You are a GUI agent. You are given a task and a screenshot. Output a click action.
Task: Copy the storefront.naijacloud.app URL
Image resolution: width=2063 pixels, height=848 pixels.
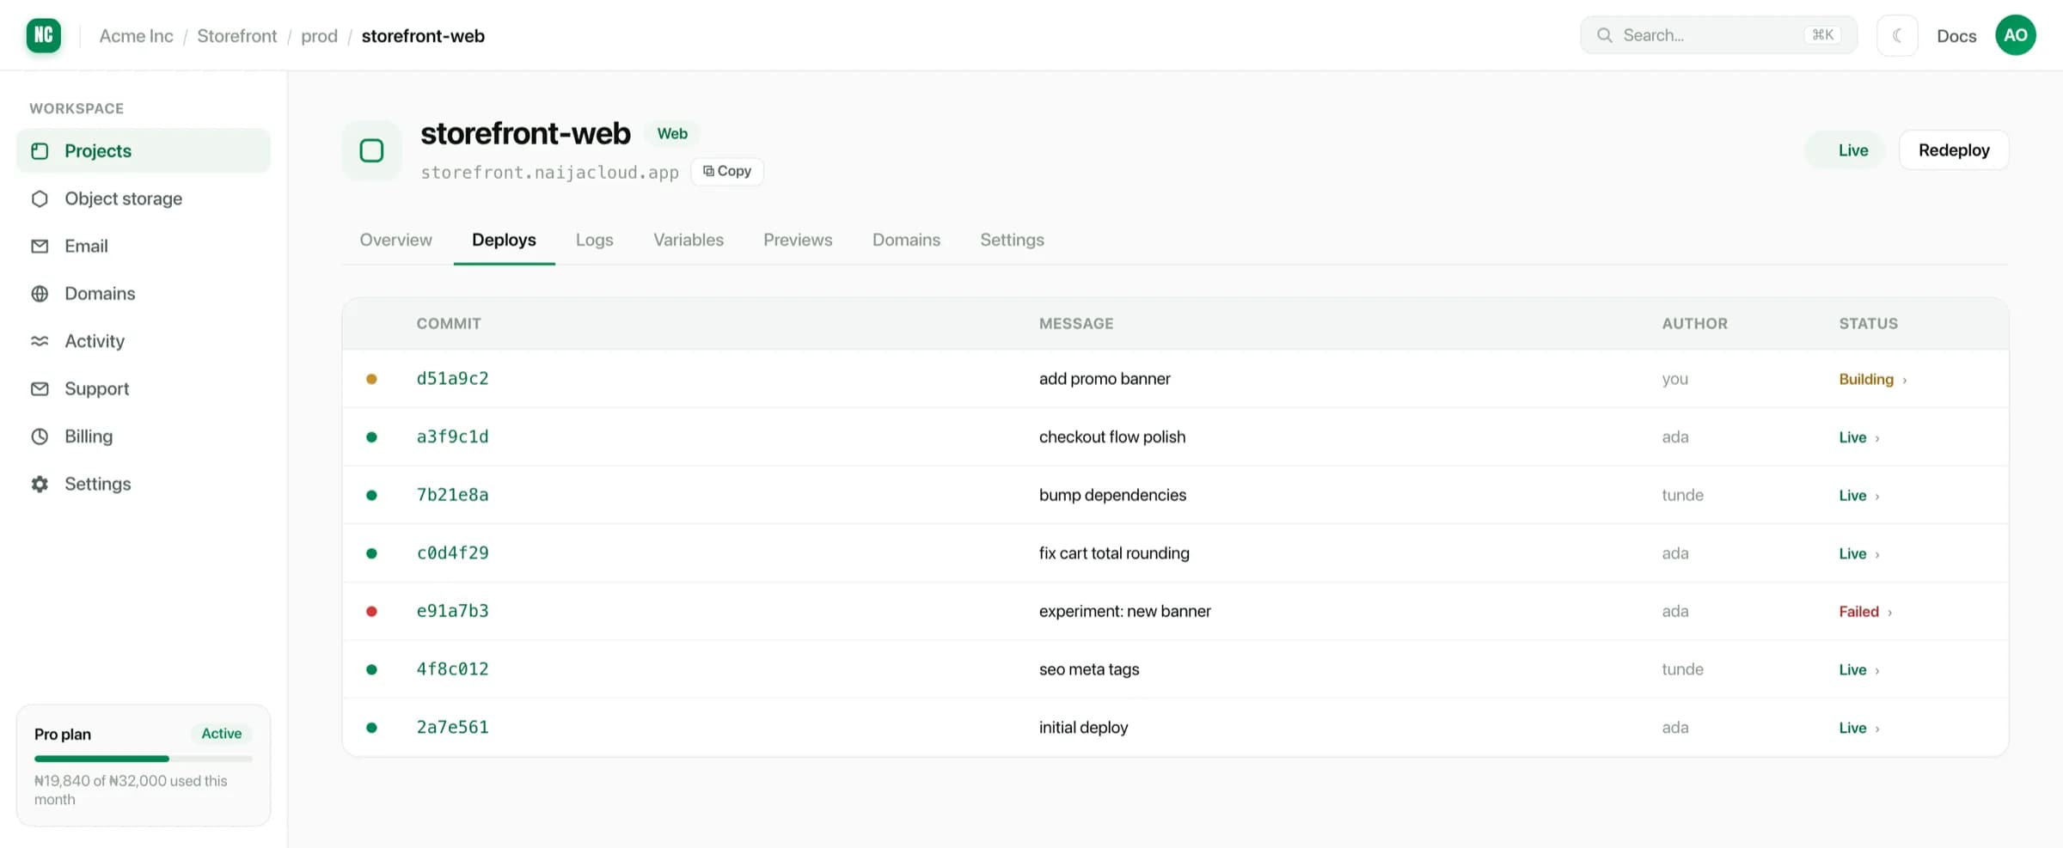pyautogui.click(x=727, y=171)
